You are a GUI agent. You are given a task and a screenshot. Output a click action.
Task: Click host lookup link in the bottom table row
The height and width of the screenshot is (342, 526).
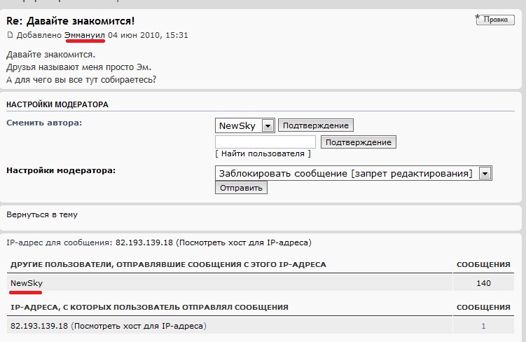pyautogui.click(x=139, y=326)
